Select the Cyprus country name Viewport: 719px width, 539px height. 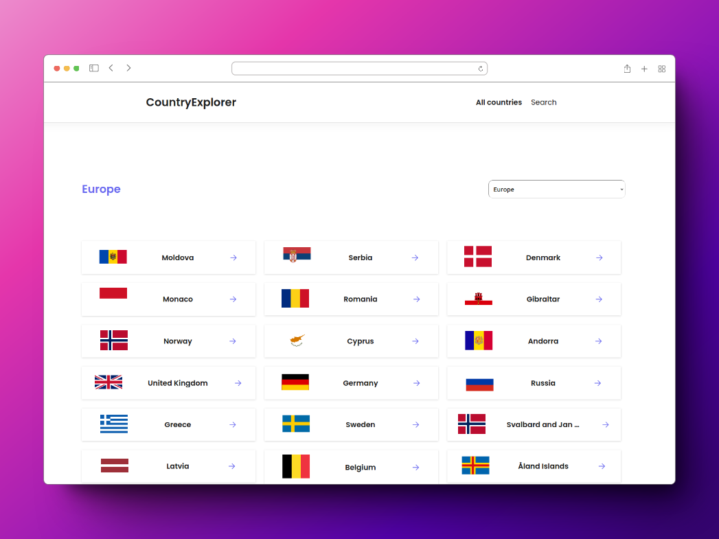[x=361, y=341]
